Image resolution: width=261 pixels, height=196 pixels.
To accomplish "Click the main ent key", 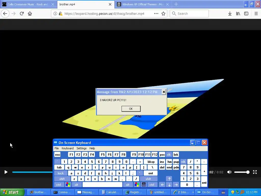I will (151, 173).
